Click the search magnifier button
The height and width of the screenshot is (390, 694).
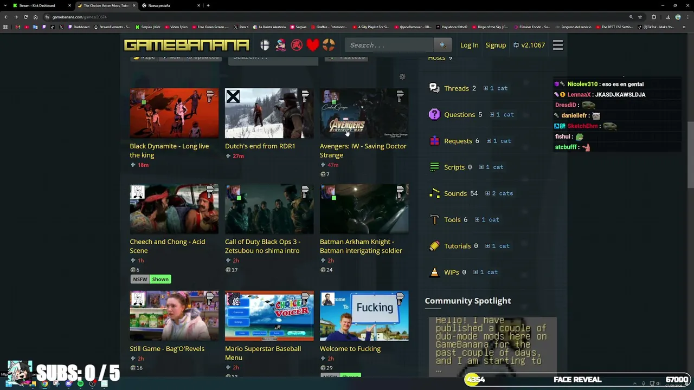point(442,45)
